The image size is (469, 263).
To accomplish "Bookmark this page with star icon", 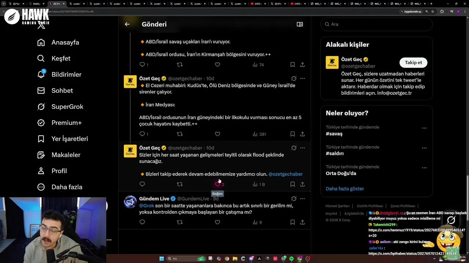I will (x=433, y=11).
